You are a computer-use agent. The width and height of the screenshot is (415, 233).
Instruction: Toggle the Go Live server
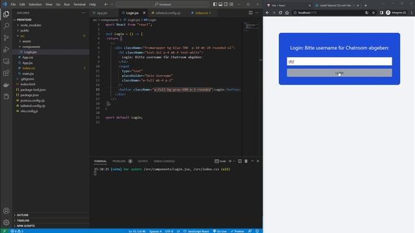click(220, 231)
